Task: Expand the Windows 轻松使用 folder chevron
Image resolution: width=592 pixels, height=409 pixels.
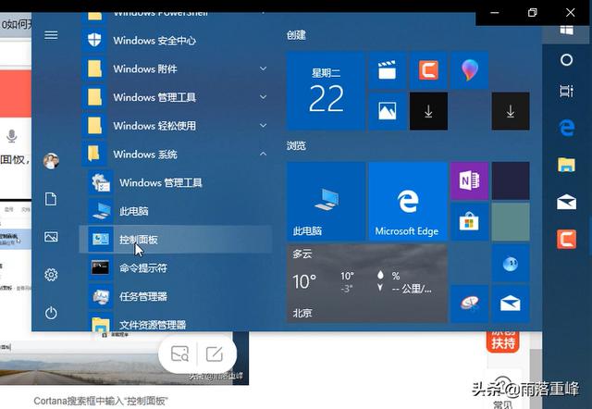Action: click(x=263, y=125)
